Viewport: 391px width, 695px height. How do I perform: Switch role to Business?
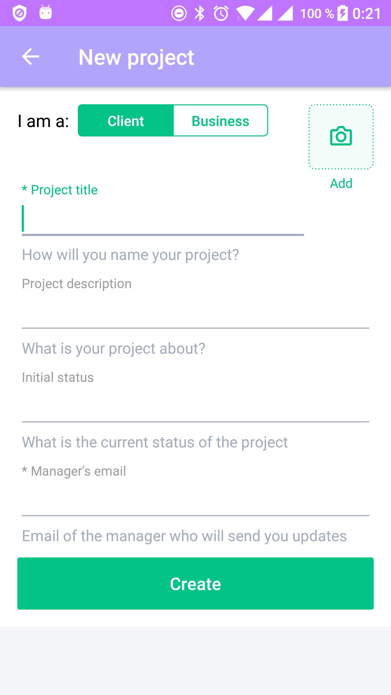click(220, 121)
